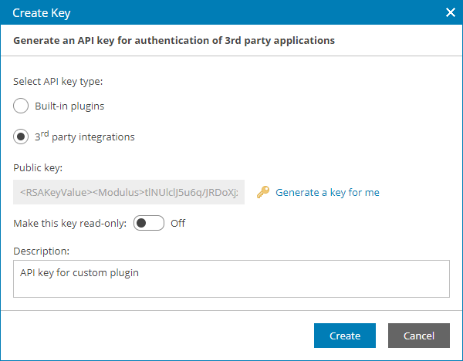The width and height of the screenshot is (463, 361).
Task: Focus the Public key input field
Action: (x=129, y=193)
